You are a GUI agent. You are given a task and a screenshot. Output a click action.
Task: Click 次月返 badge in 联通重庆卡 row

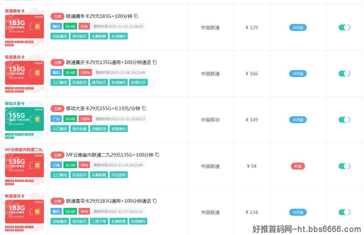(298, 74)
